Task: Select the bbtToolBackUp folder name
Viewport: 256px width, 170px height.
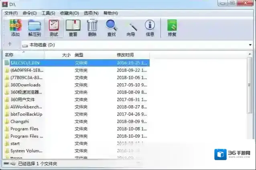Action: coord(26,114)
